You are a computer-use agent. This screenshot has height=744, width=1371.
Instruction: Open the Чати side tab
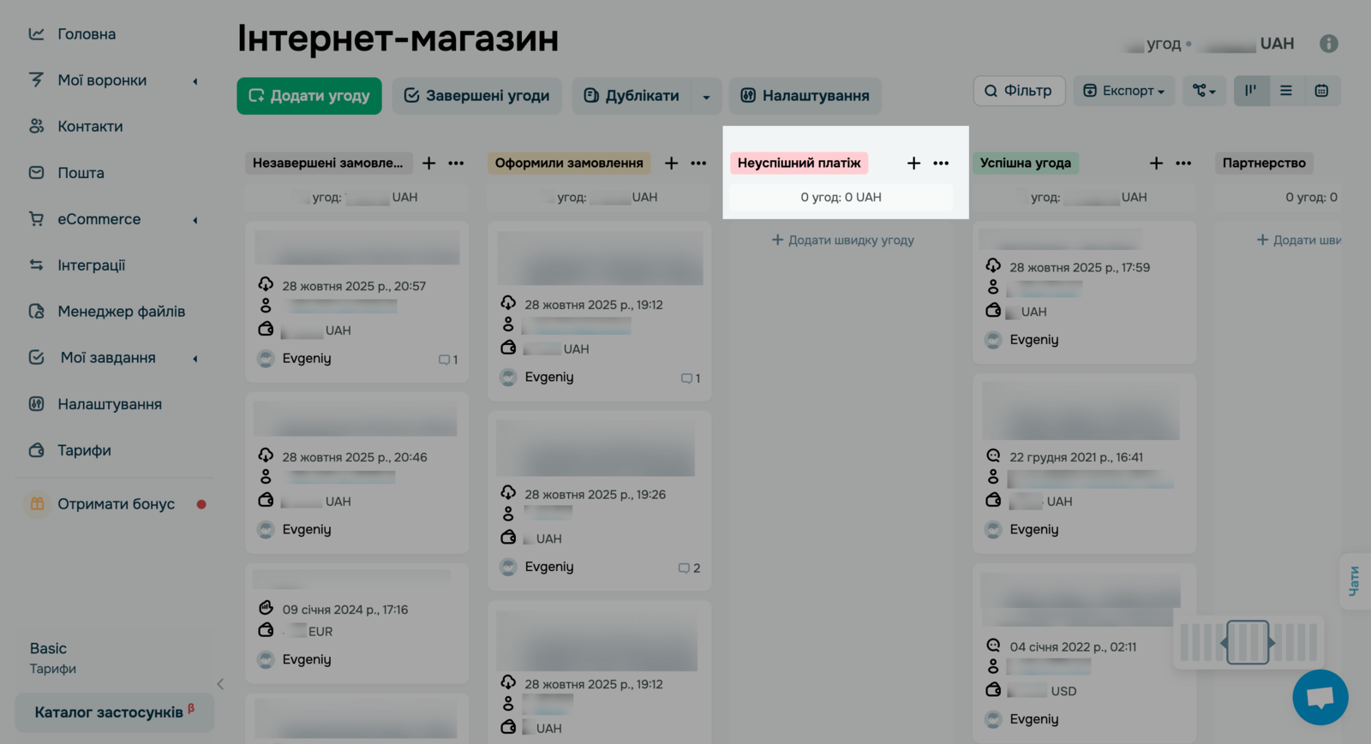(1354, 581)
